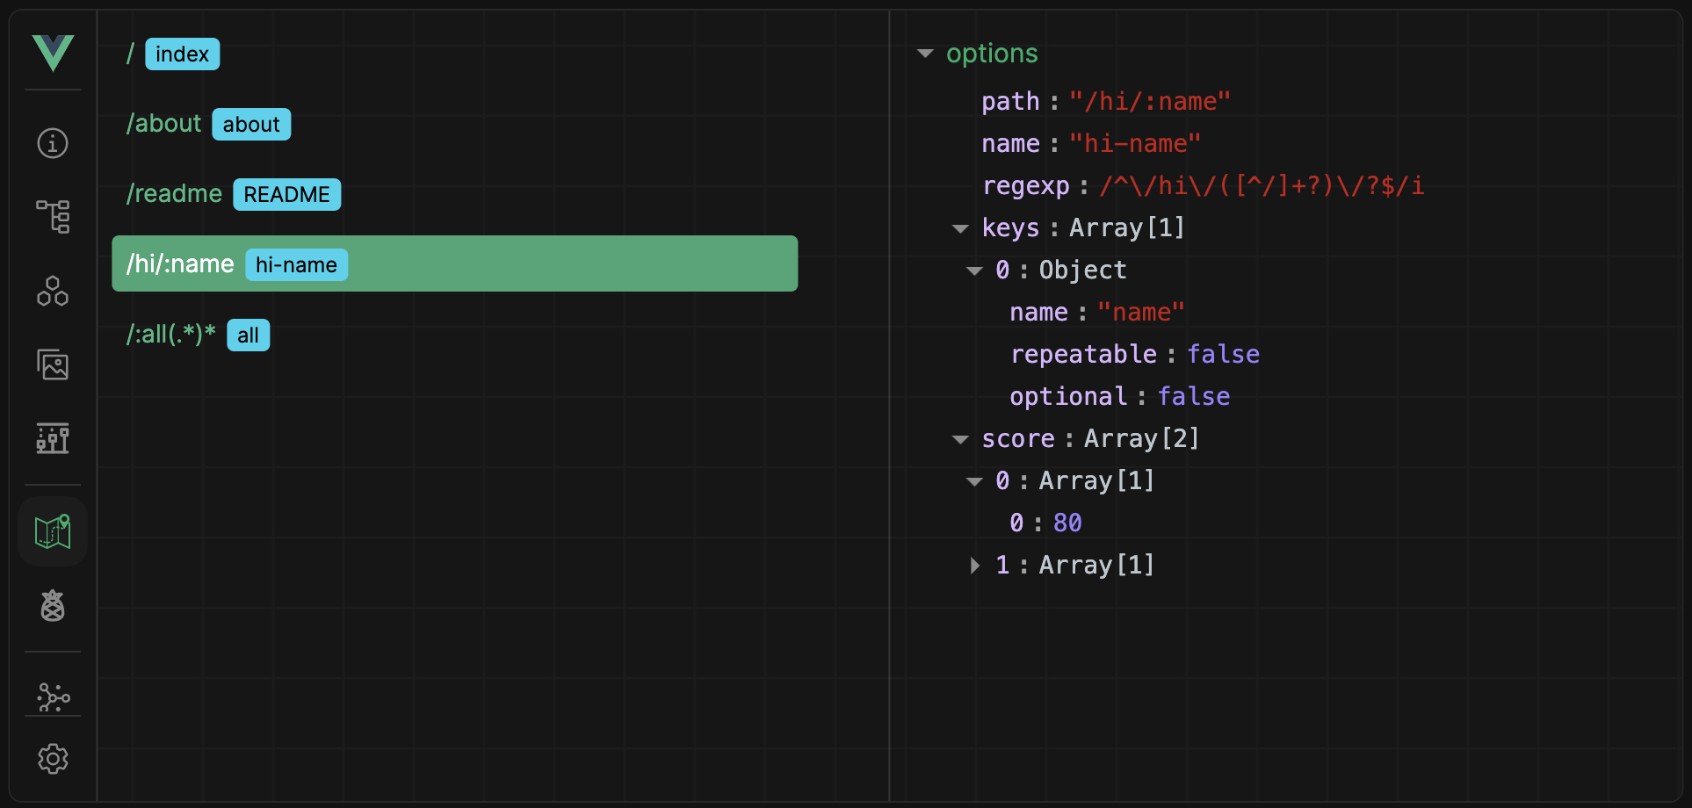Click the optional false value

1193,397
